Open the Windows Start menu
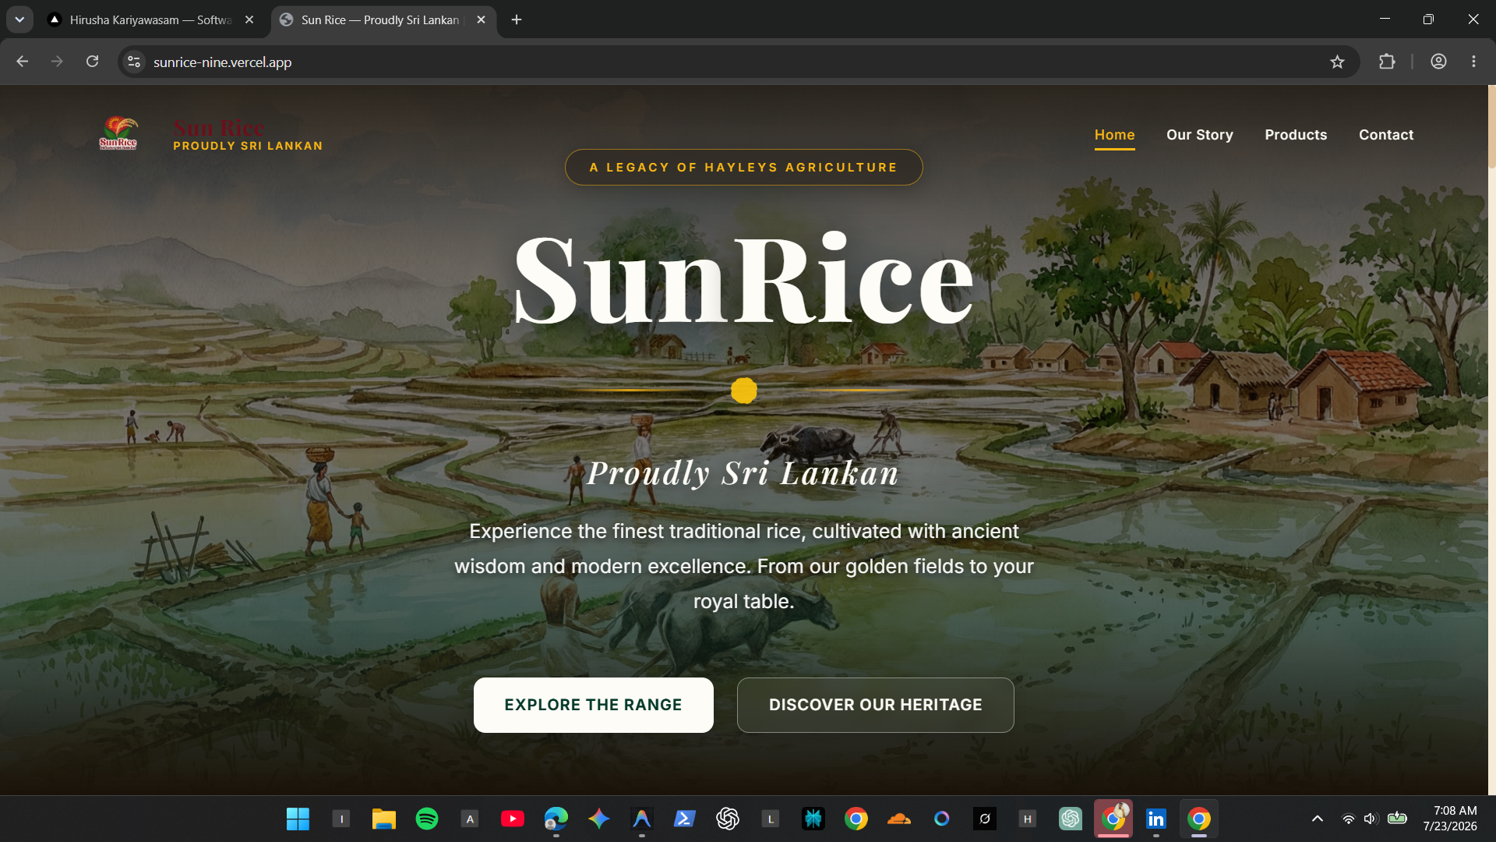Screen dimensions: 1496x842 pyautogui.click(x=298, y=819)
